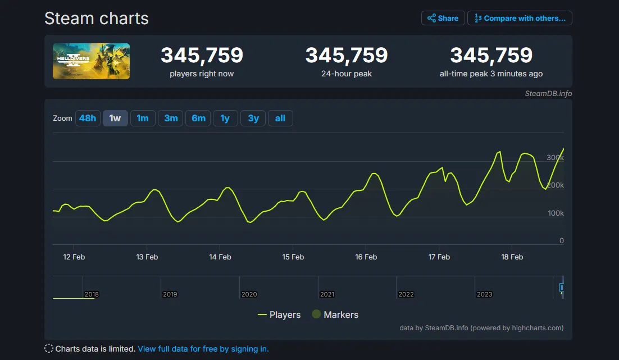Image resolution: width=619 pixels, height=360 pixels.
Task: Select 6m zoom range
Action: pos(198,118)
